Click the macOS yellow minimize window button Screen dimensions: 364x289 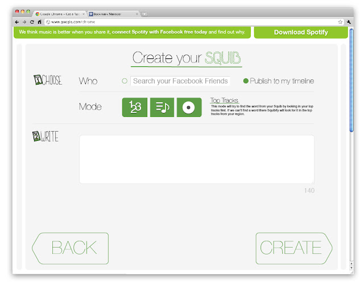pyautogui.click(x=23, y=11)
